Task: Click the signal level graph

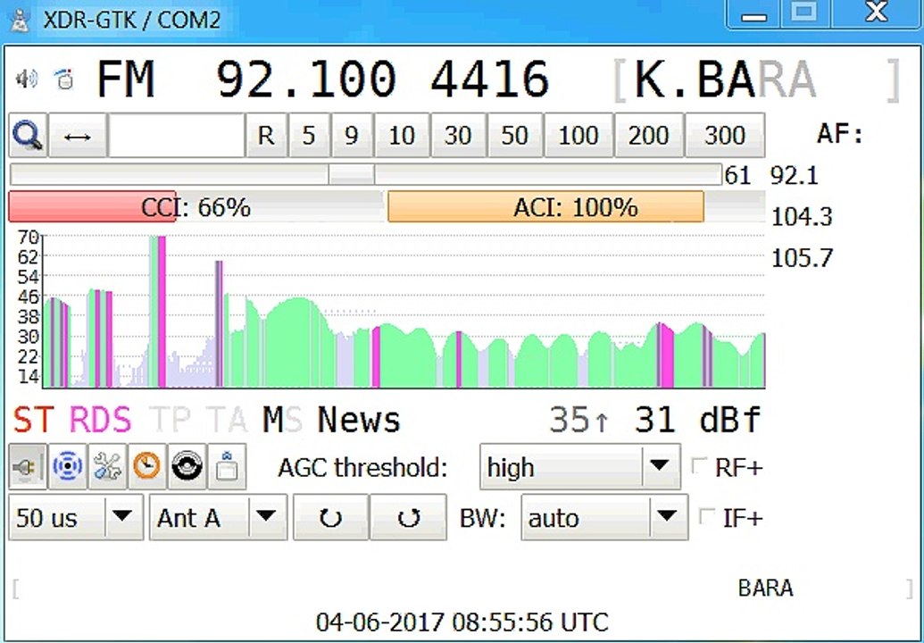Action: click(x=404, y=311)
